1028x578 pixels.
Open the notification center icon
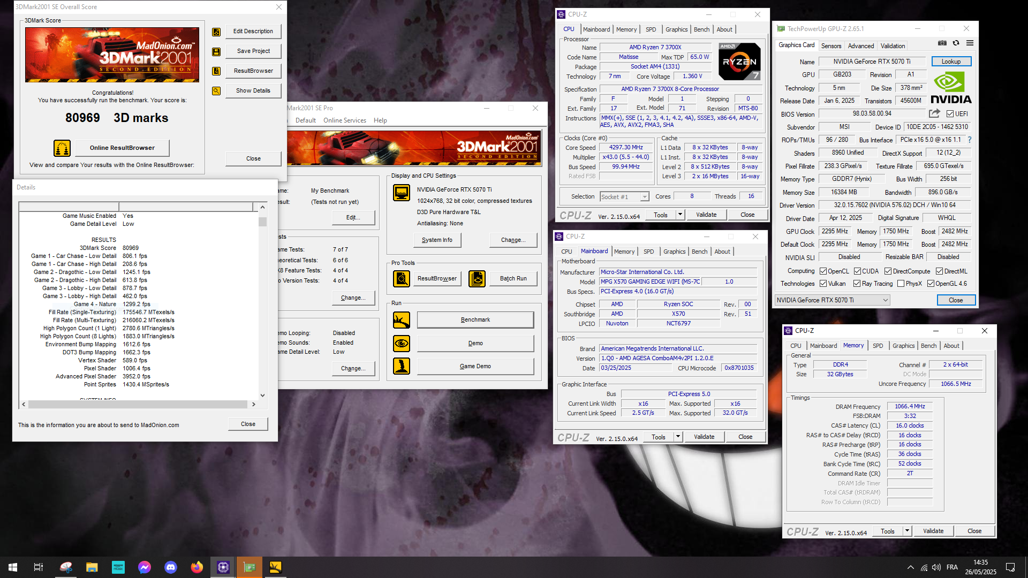coord(1010,567)
